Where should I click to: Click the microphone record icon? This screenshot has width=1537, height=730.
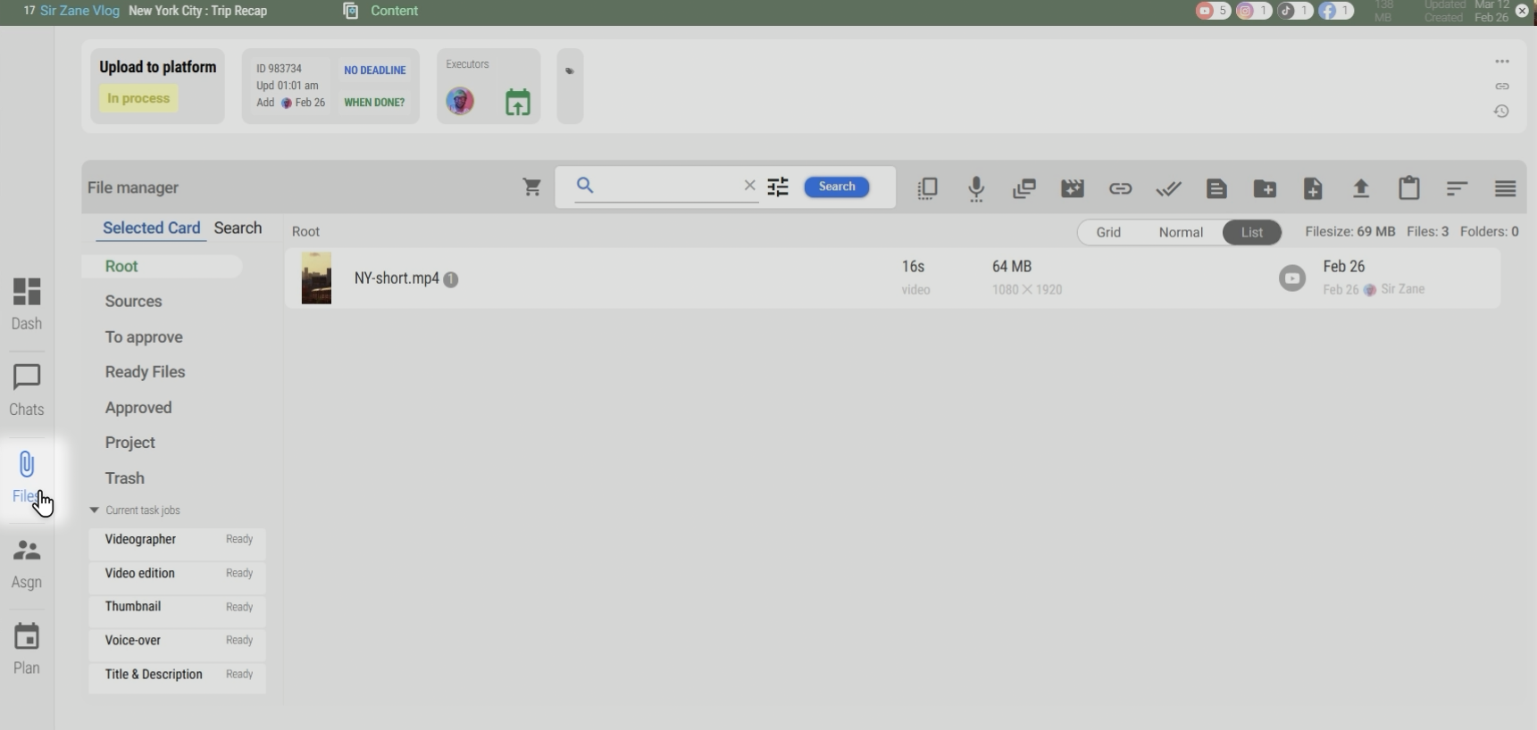[x=976, y=188]
